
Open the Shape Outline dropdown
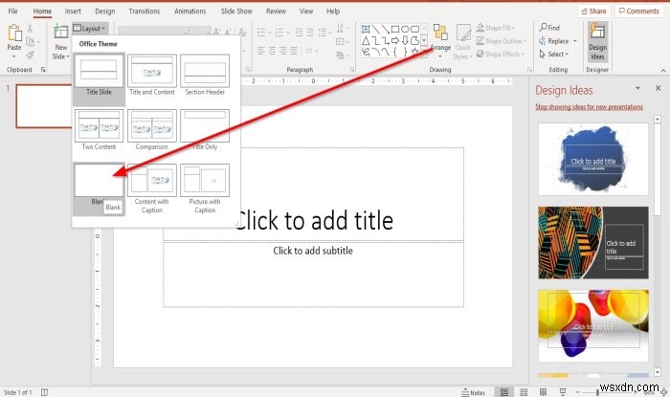501,40
